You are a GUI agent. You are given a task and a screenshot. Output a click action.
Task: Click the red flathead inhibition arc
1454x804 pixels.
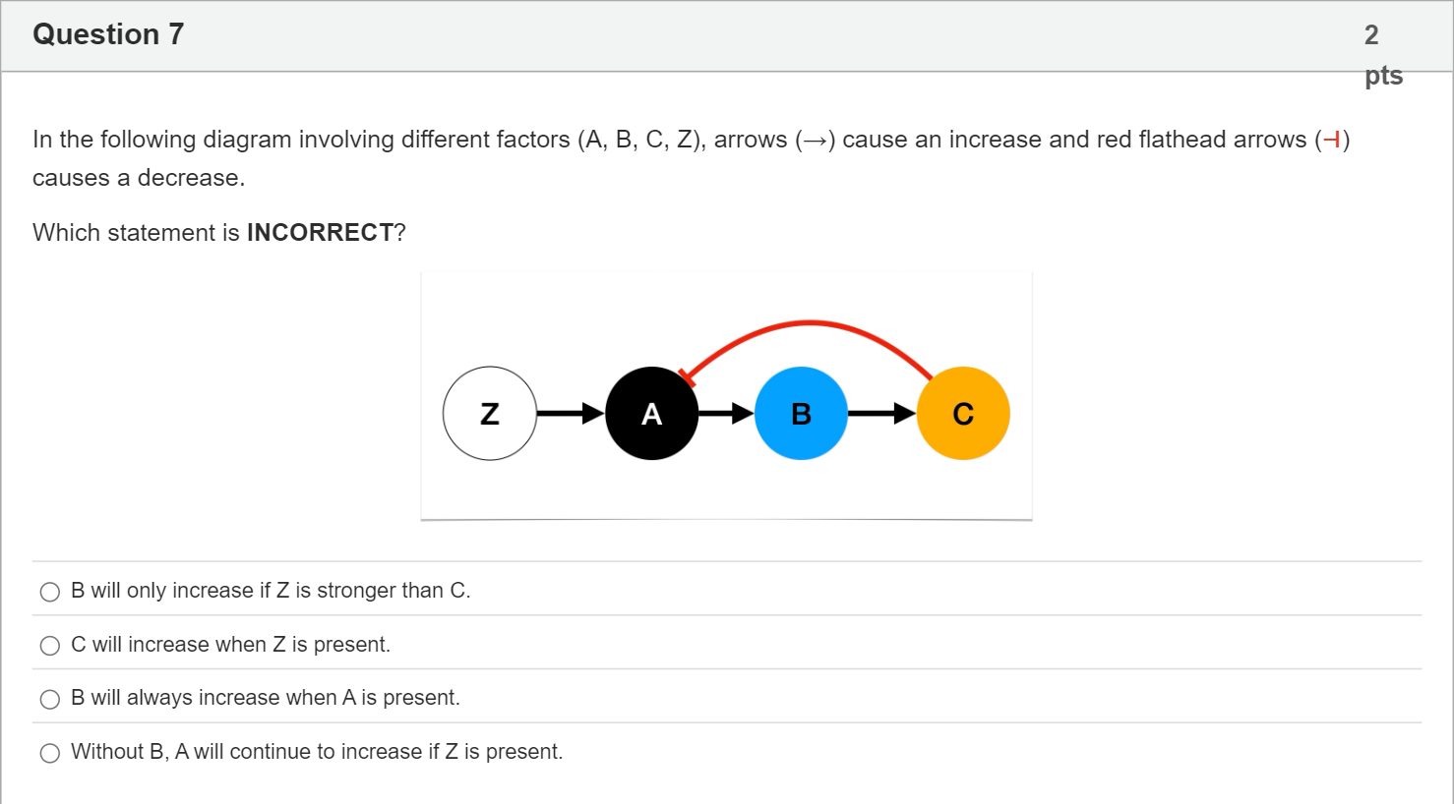pyautogui.click(x=807, y=323)
